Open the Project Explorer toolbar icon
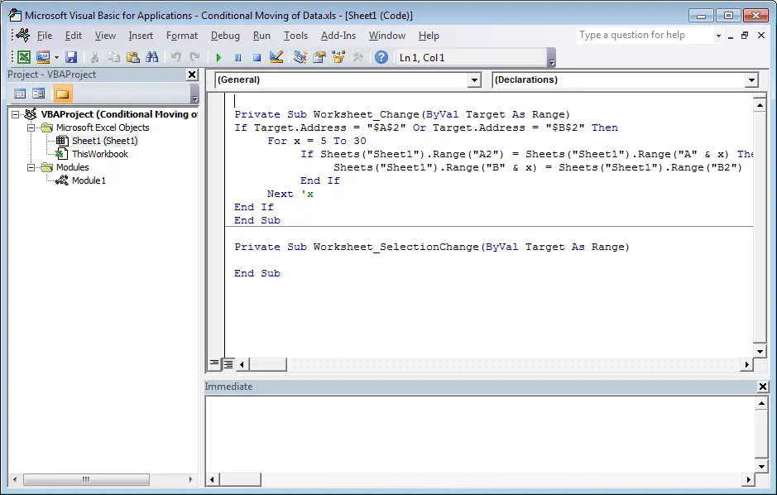Screen dimensions: 777x495 coord(300,57)
